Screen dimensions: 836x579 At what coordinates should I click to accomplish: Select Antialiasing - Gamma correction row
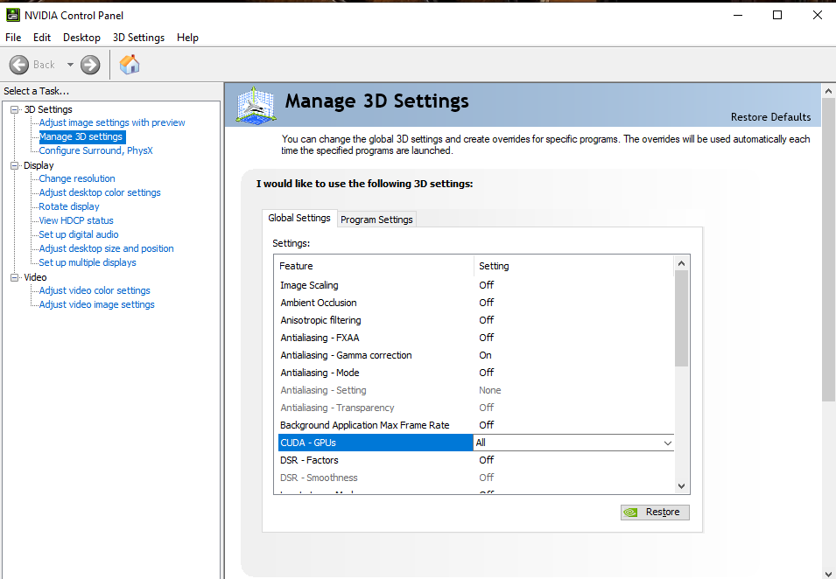click(x=476, y=355)
